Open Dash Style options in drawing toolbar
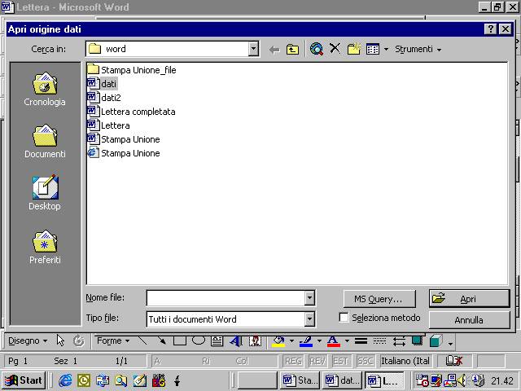Viewport: 521px width, 391px height. (379, 340)
